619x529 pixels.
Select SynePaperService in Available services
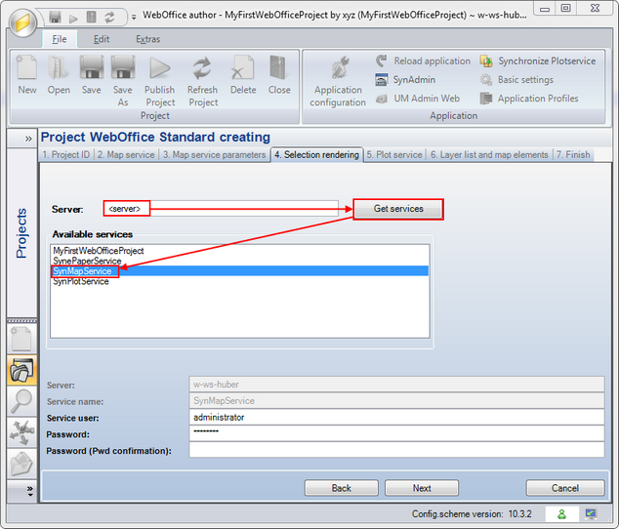(239, 261)
